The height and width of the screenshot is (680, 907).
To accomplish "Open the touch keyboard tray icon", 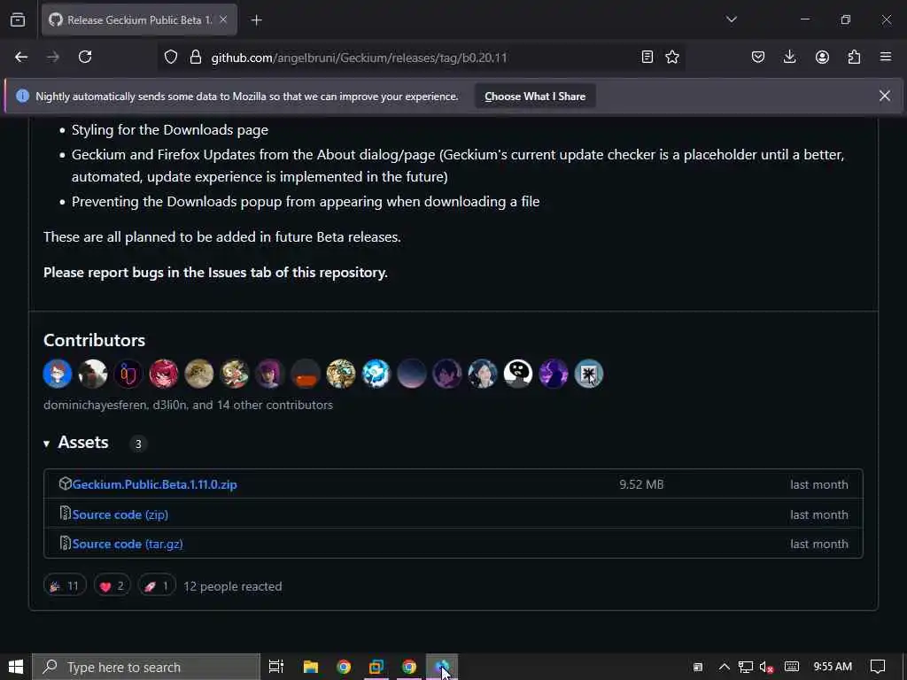I will tap(792, 667).
